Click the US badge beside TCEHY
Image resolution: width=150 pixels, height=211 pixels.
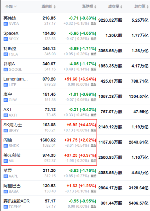pyautogui.click(x=6, y=207)
